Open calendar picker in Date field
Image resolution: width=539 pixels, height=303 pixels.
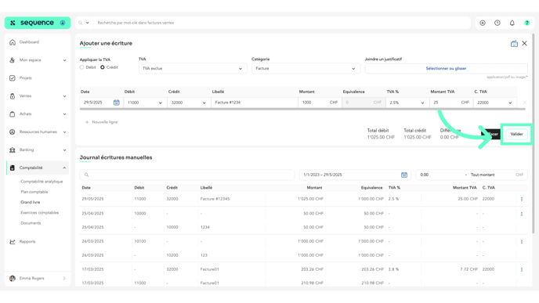(117, 103)
